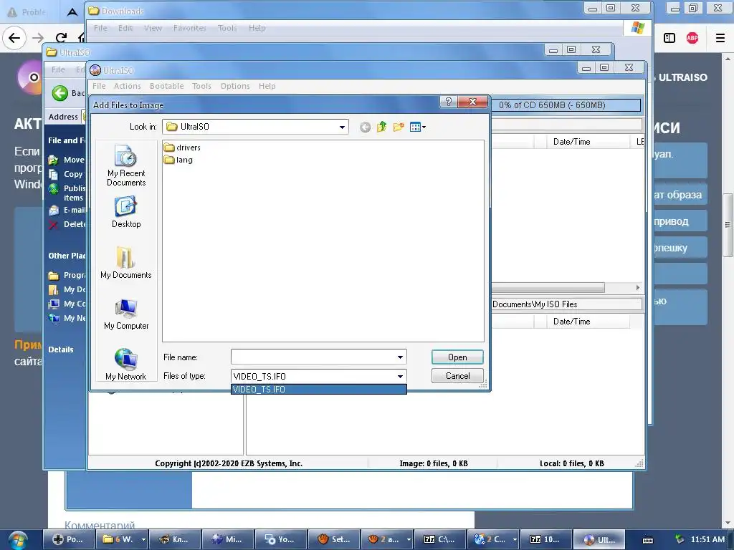Image resolution: width=734 pixels, height=550 pixels.
Task: Open UltraISO Options menu
Action: 235,86
